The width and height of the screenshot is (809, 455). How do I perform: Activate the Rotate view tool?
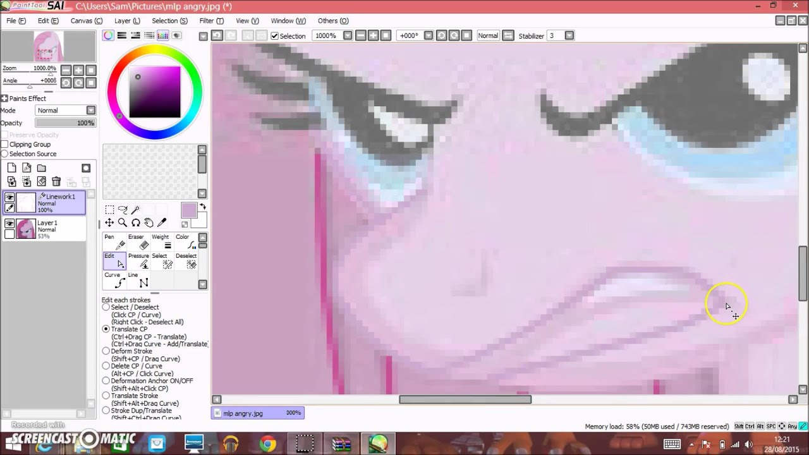tap(135, 222)
